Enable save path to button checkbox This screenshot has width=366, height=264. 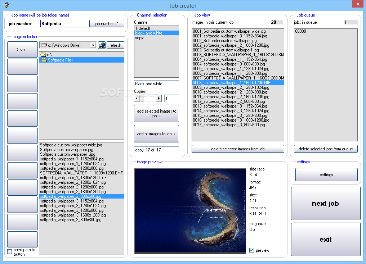10,252
